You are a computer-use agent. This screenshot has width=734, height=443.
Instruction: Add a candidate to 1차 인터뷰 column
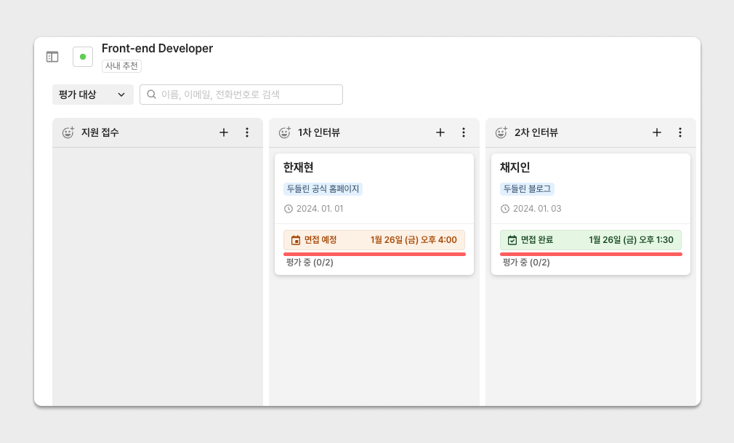point(440,132)
